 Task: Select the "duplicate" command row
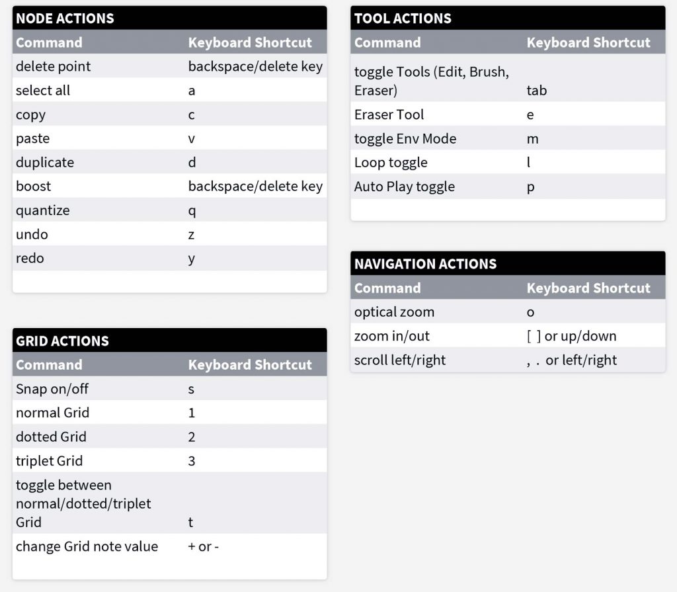click(x=45, y=162)
